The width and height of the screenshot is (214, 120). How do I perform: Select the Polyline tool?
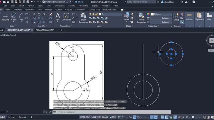click(x=5, y=17)
